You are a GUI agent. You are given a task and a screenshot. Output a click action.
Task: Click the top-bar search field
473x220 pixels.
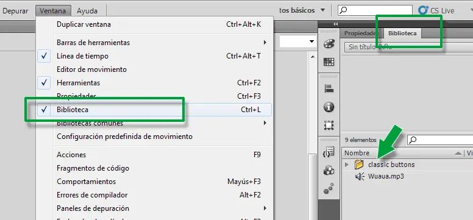[x=375, y=10]
